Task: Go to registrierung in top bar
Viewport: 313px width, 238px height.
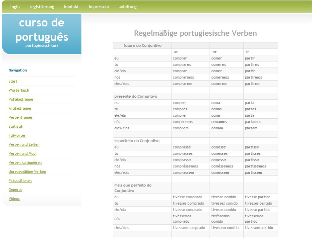Action: (42, 7)
